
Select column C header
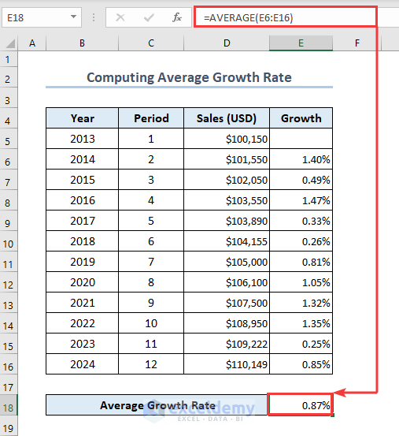click(151, 43)
